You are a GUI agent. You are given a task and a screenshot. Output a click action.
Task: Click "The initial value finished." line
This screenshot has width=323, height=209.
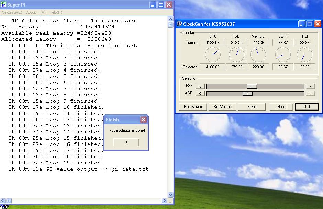(73, 45)
